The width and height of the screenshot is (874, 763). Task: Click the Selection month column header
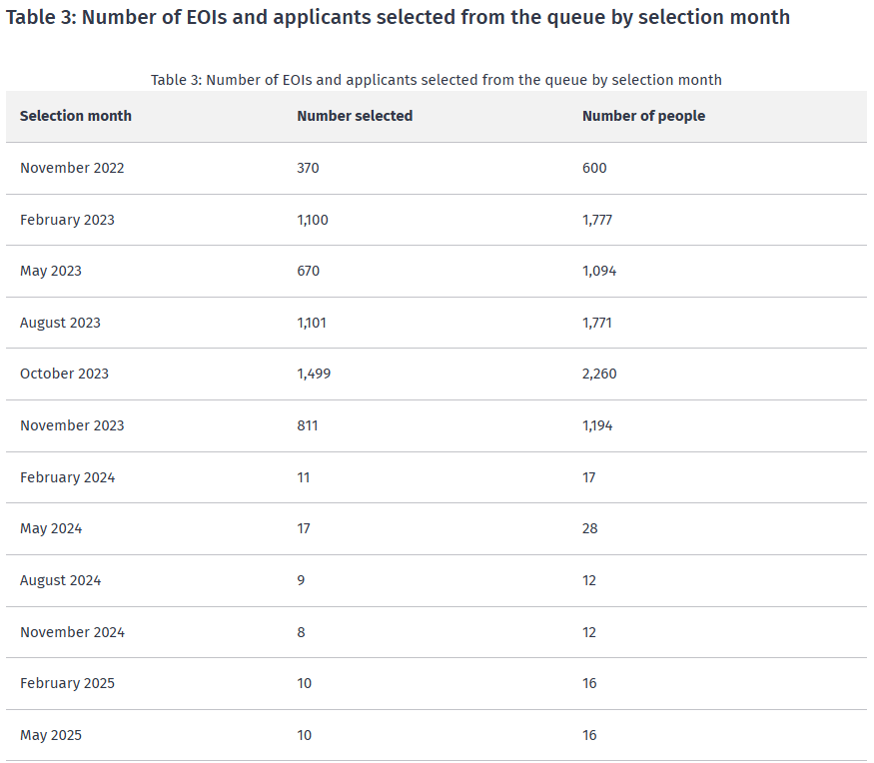pyautogui.click(x=76, y=116)
